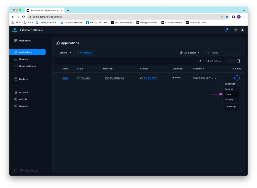Open the notifications info icon

click(x=226, y=30)
